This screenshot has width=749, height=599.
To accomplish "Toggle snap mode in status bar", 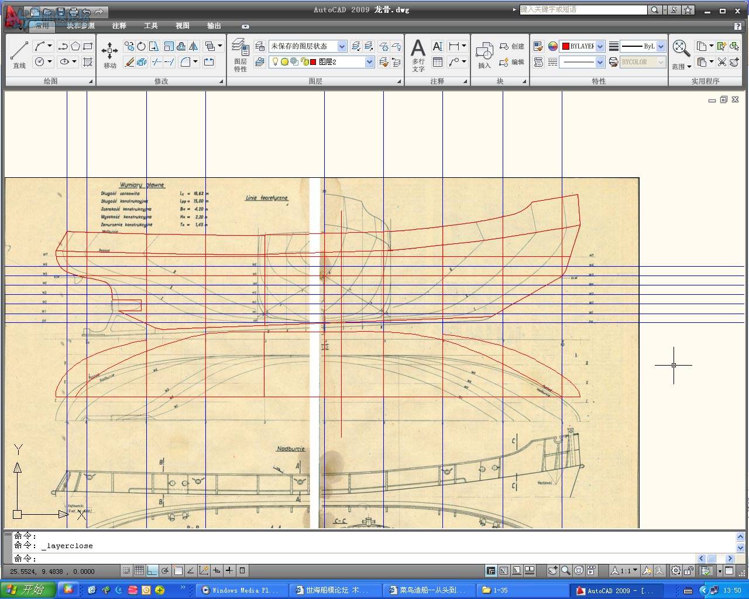I will click(126, 570).
